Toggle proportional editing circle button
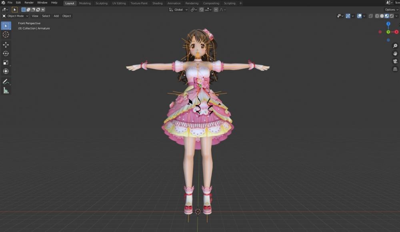 pyautogui.click(x=216, y=10)
